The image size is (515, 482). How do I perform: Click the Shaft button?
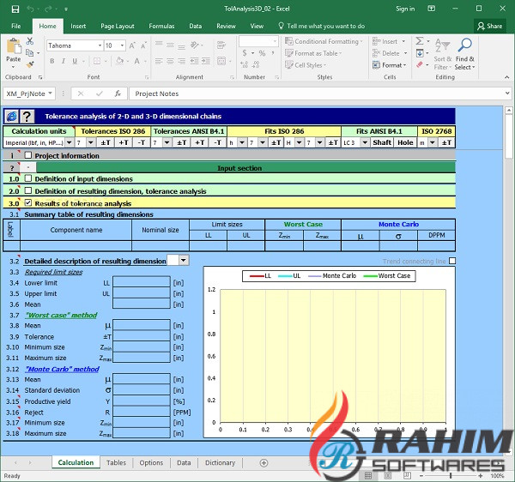[x=382, y=142]
